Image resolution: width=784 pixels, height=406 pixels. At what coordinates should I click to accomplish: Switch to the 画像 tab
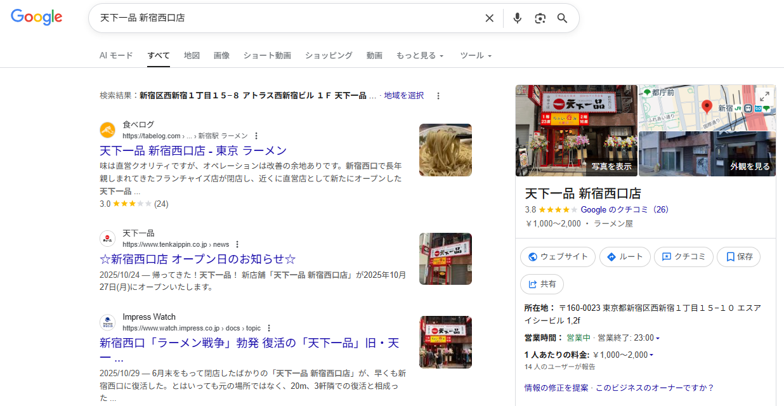tap(221, 56)
